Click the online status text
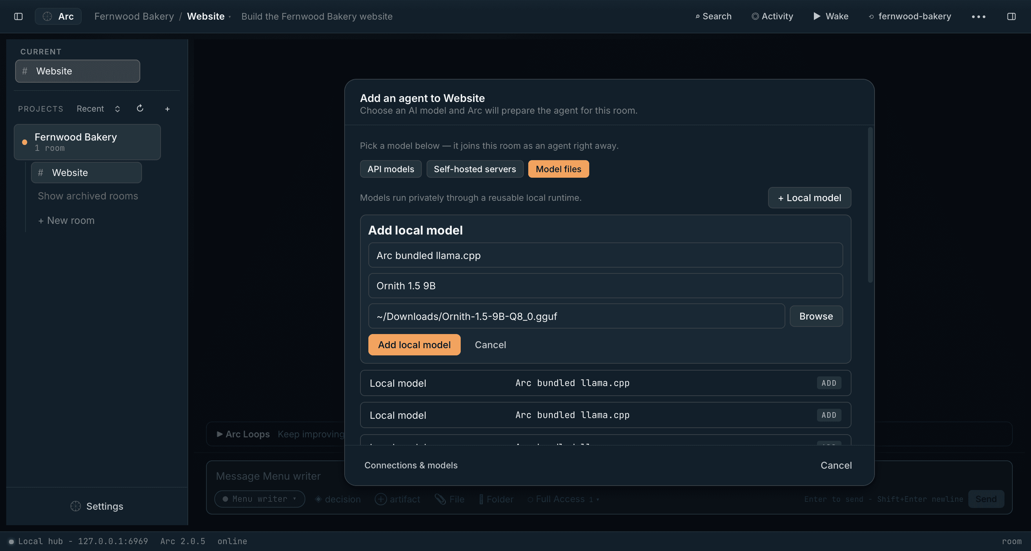The image size is (1031, 551). pyautogui.click(x=232, y=541)
